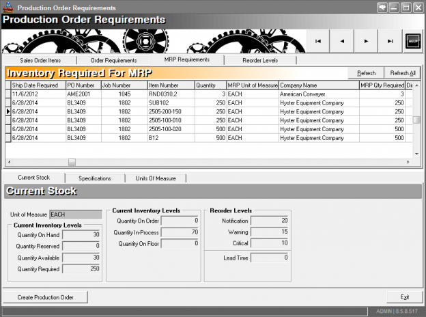Jump to the last record button
The height and width of the screenshot is (317, 426).
(x=390, y=41)
